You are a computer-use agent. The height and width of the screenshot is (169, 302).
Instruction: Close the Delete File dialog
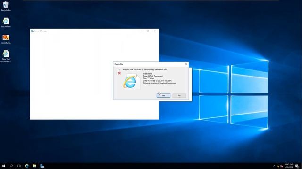coord(186,64)
